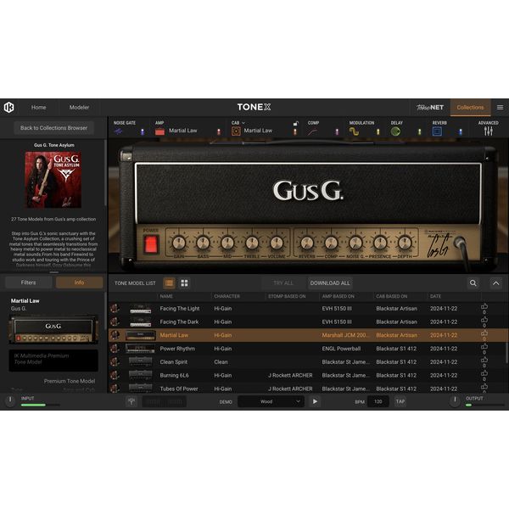
Task: Collapse the tone model list panel
Action: pyautogui.click(x=495, y=283)
